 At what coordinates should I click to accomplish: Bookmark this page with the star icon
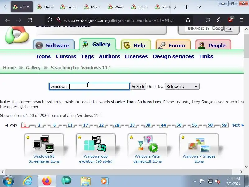[188, 20]
